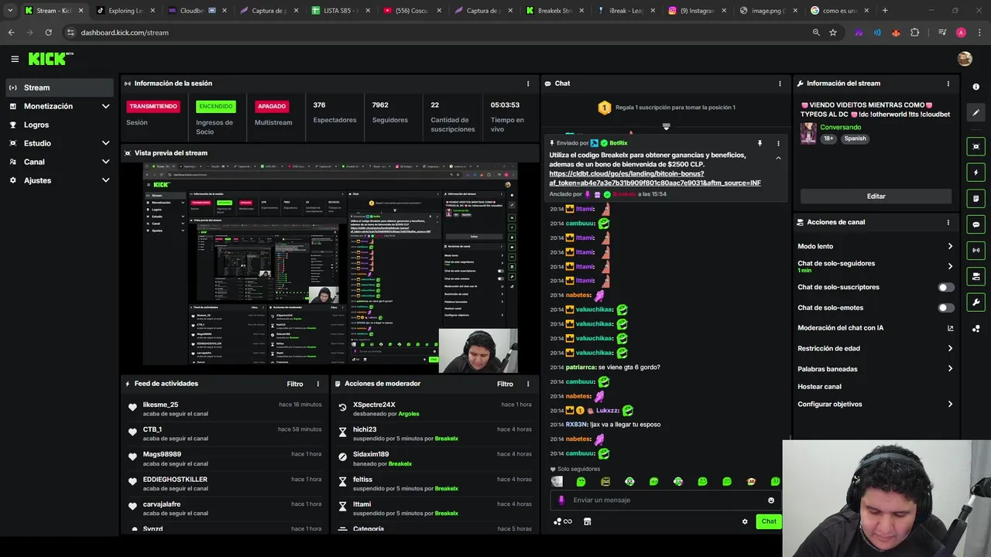Click Hostear canal option

819,387
